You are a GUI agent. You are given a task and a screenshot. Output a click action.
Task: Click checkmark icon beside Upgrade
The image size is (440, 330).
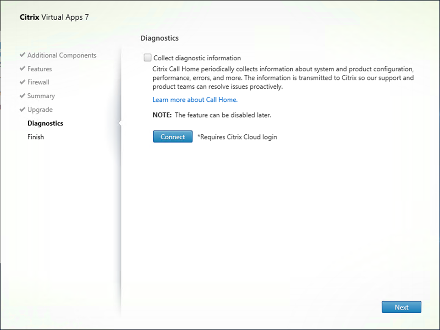coord(22,109)
